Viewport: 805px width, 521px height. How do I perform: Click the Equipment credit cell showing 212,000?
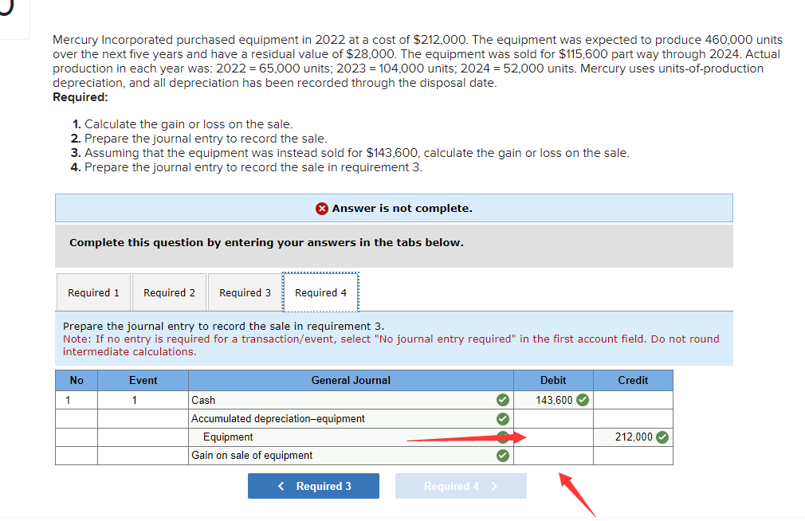[633, 437]
